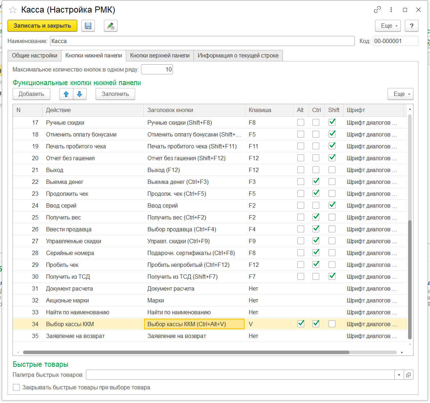430x403 pixels.
Task: Select Кнопки нижней панели tab
Action: point(93,56)
